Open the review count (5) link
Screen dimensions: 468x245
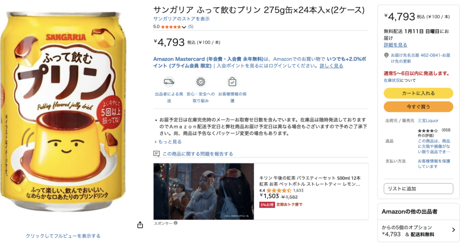(191, 27)
